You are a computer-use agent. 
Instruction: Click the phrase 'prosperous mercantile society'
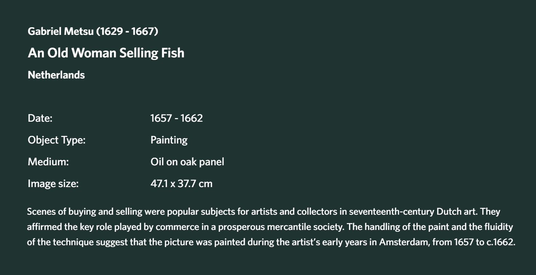pyautogui.click(x=281, y=227)
